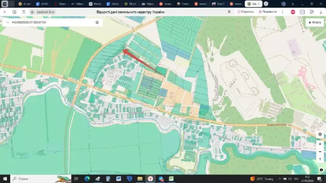
Task: Open browser downloads
Action: (x=321, y=12)
